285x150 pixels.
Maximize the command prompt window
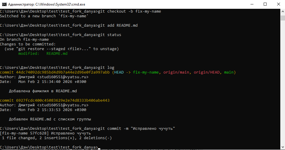[x=265, y=4]
